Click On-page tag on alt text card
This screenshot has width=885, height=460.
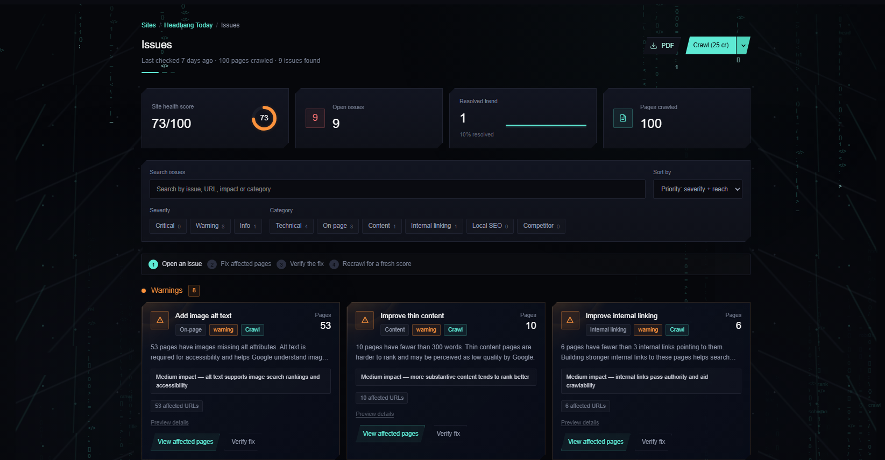[191, 330]
